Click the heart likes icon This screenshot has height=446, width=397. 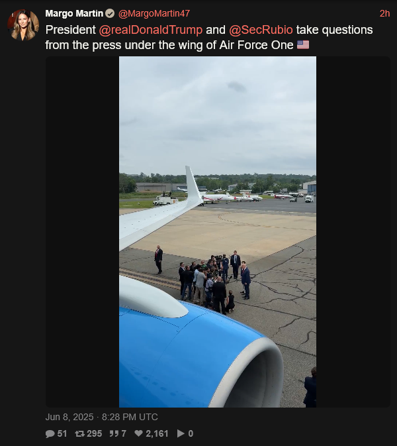(x=138, y=433)
